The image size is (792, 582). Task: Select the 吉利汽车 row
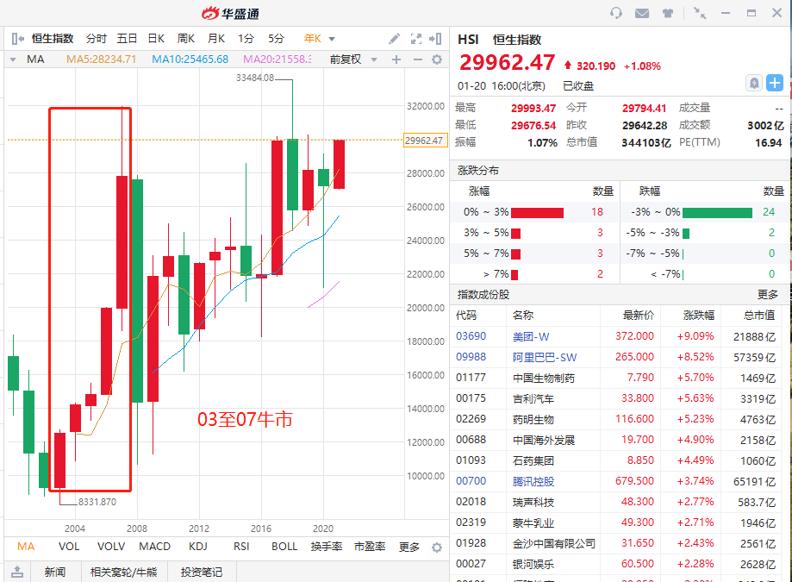click(x=615, y=398)
